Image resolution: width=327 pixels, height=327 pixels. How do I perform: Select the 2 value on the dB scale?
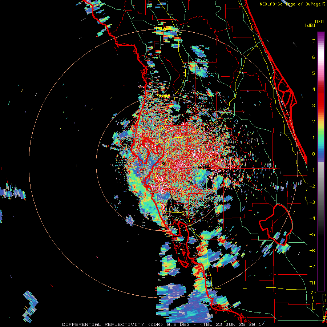(x=314, y=121)
